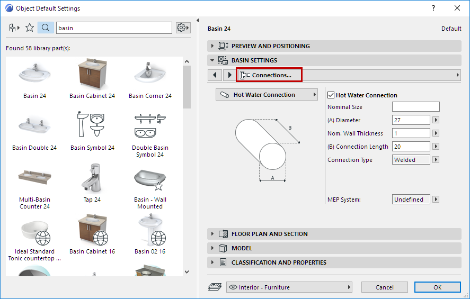This screenshot has height=299, width=470.
Task: Open the Nom. Wall Thickness arrow
Action: [x=436, y=133]
